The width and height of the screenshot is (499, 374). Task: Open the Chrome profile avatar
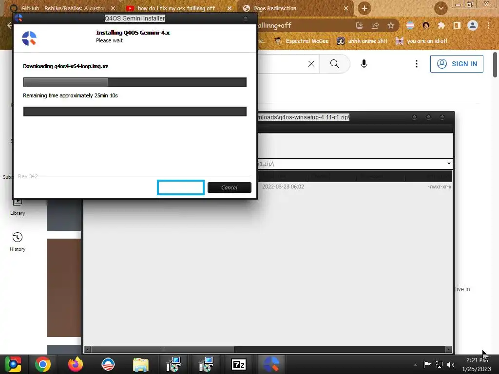[x=473, y=25]
